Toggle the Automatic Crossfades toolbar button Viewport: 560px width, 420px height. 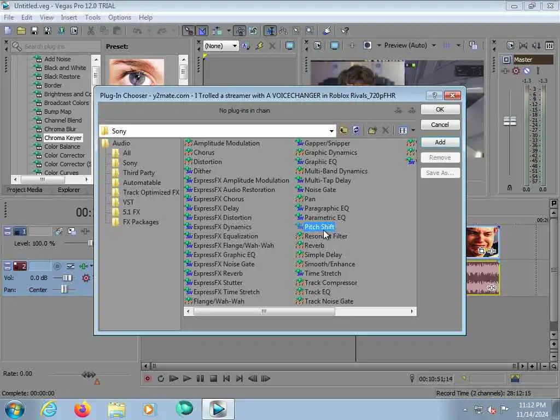202,31
